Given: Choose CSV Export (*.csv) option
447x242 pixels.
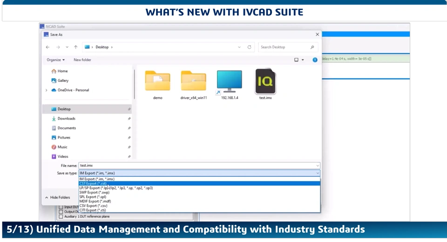Looking at the screenshot, I should [199, 206].
